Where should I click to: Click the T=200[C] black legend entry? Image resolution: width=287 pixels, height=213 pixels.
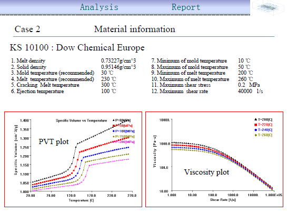click(x=263, y=119)
